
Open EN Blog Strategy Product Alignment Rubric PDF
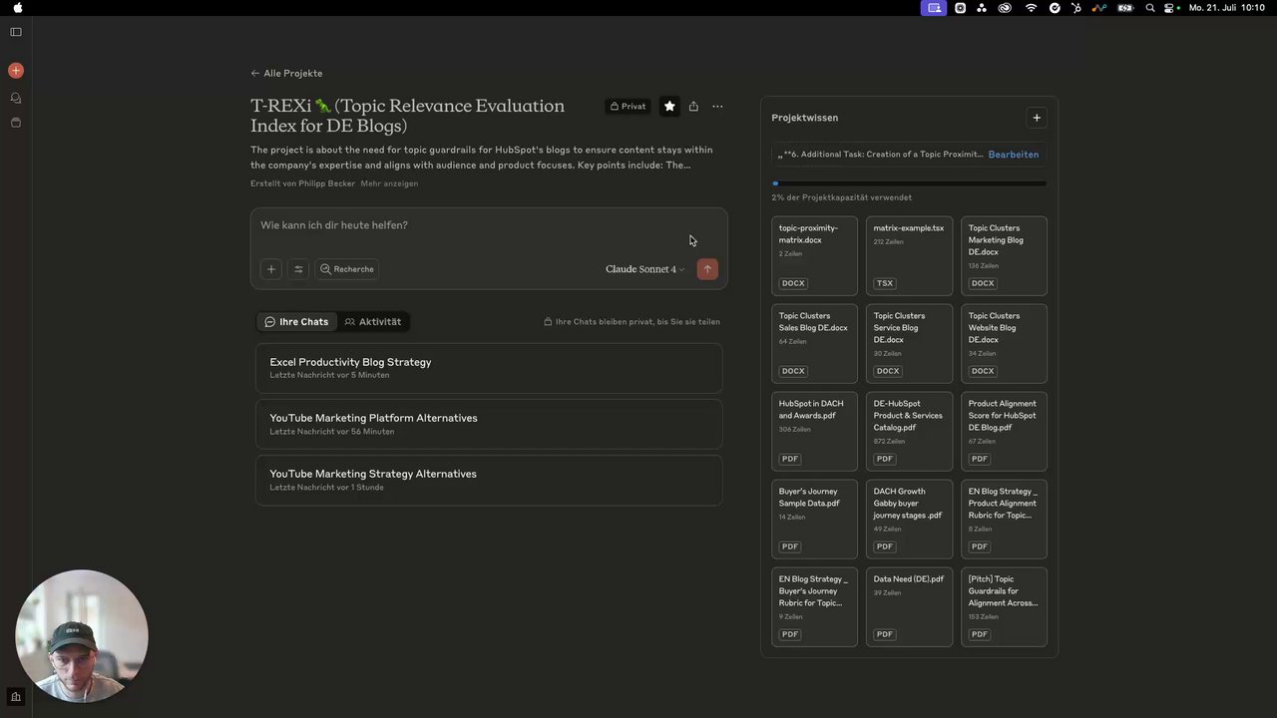pos(1004,520)
